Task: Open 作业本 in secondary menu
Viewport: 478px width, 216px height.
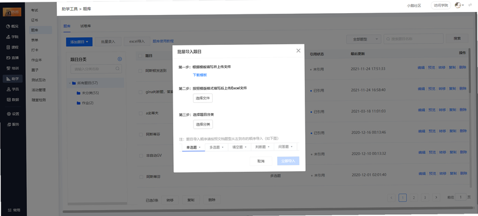Action: pyautogui.click(x=36, y=60)
